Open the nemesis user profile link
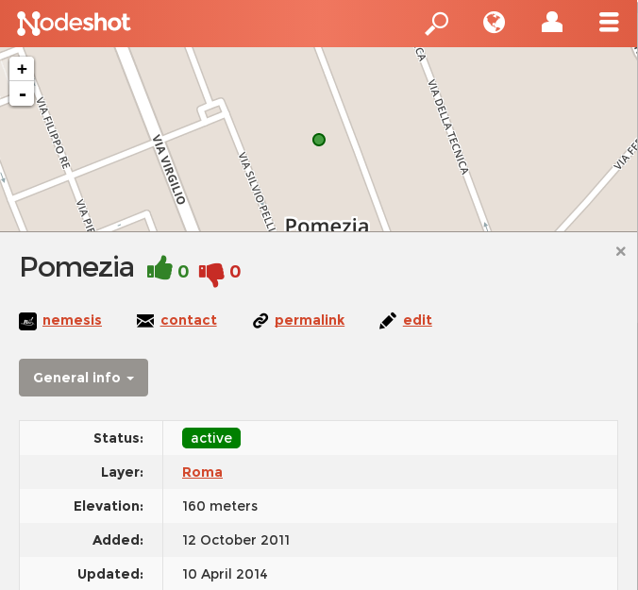Screen dimensions: 638x590 (x=72, y=320)
